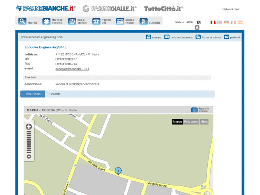The height and width of the screenshot is (195, 260).
Task: Go to the PagineGialle.it site
Action: point(109,9)
